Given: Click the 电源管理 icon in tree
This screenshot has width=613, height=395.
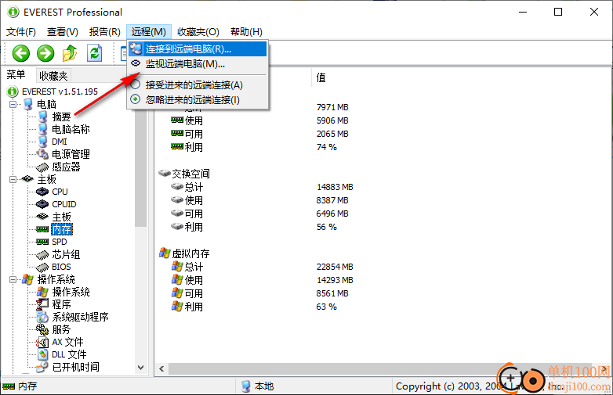Looking at the screenshot, I should pyautogui.click(x=42, y=154).
